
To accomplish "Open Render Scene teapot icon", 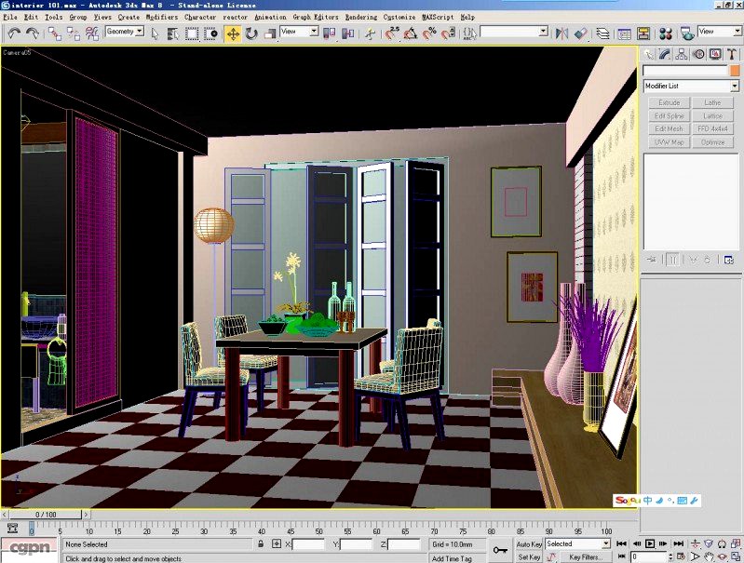I will pos(687,34).
